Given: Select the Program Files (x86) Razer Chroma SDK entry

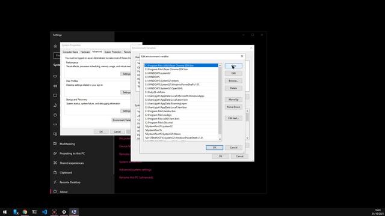Looking at the screenshot, I should [181, 65].
